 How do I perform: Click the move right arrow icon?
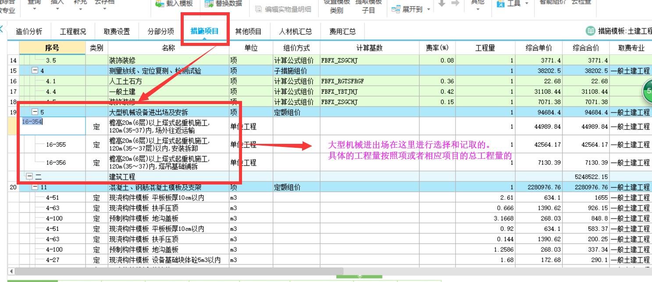coord(455,3)
